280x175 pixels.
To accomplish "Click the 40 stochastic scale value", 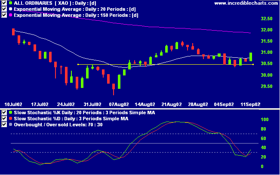I will pos(263,147).
